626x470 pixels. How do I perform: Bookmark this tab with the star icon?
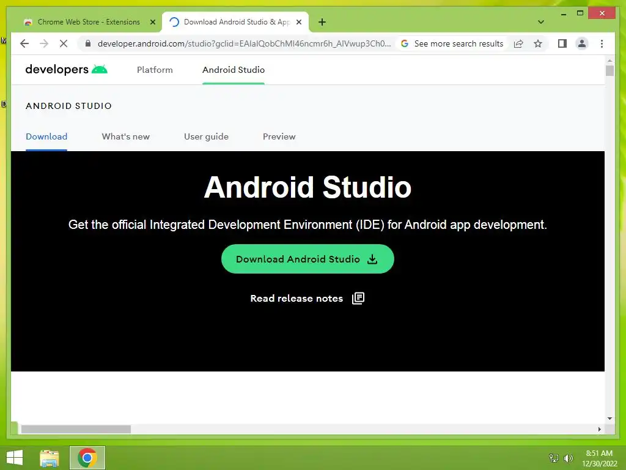[x=538, y=43]
